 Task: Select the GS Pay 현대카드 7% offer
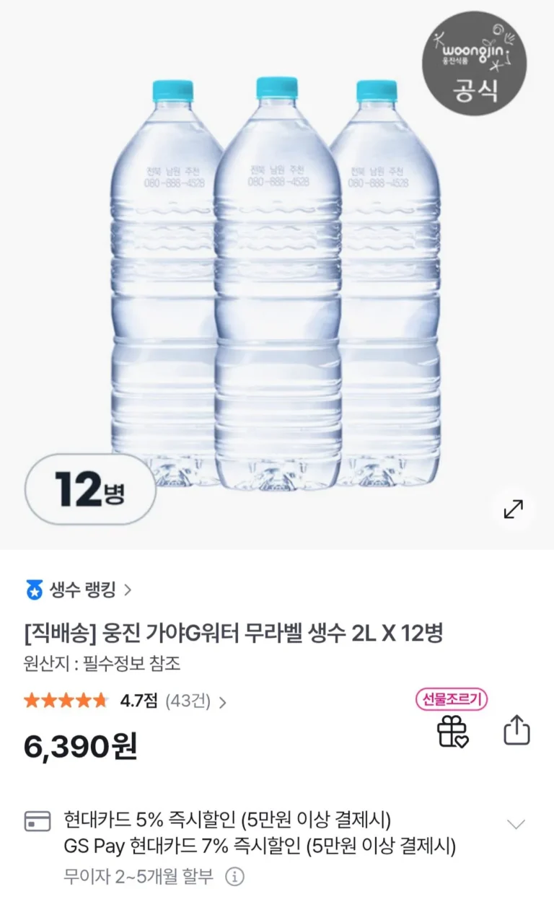click(260, 846)
